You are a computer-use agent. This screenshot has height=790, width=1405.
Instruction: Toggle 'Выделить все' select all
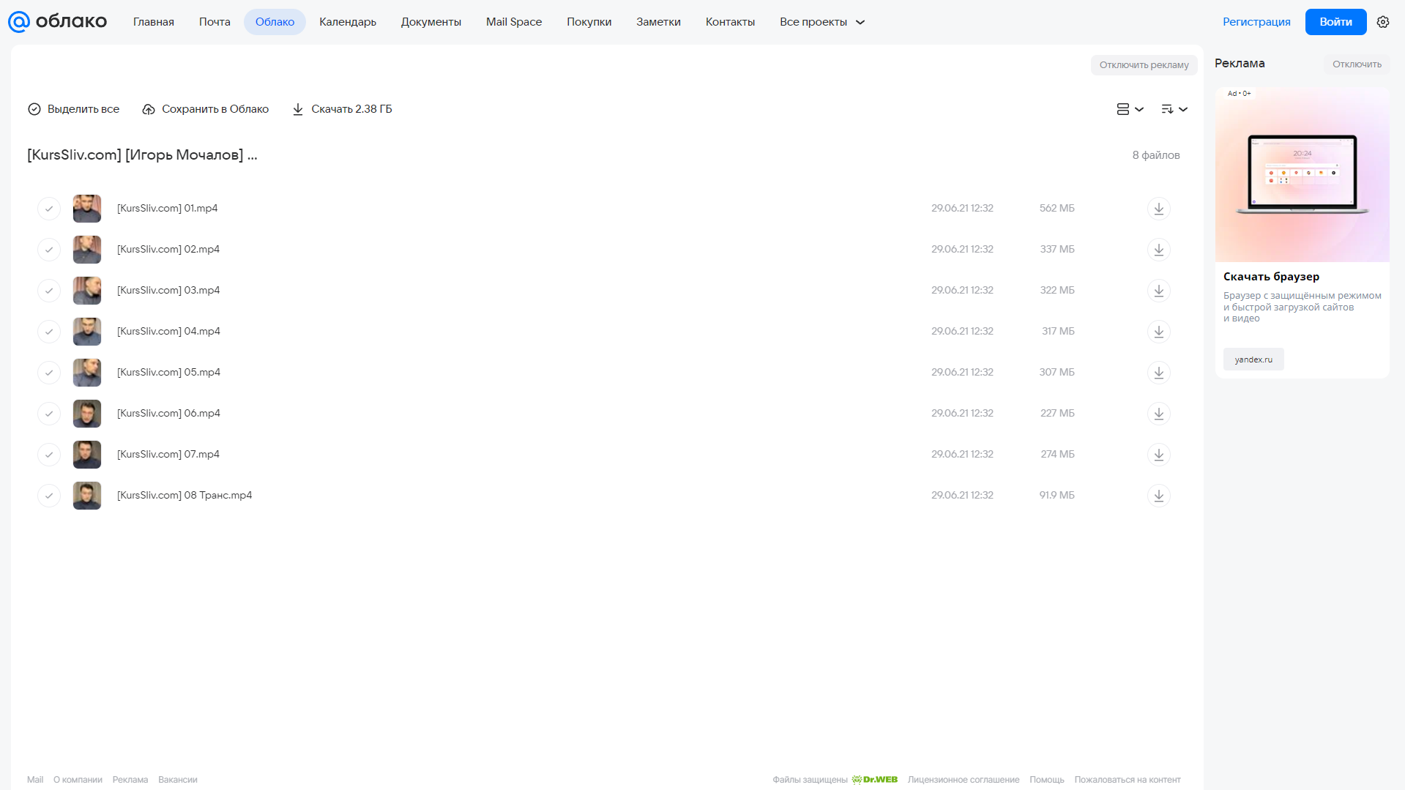[73, 109]
